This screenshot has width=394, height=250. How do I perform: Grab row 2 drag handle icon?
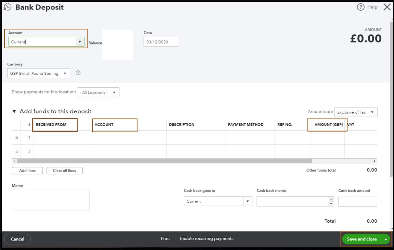tap(16, 151)
